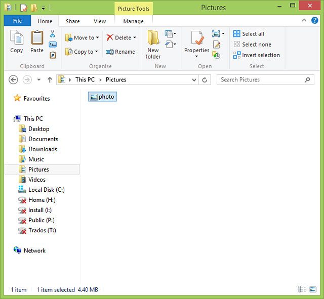Open the recent locations dropdown arrow

pos(39,80)
